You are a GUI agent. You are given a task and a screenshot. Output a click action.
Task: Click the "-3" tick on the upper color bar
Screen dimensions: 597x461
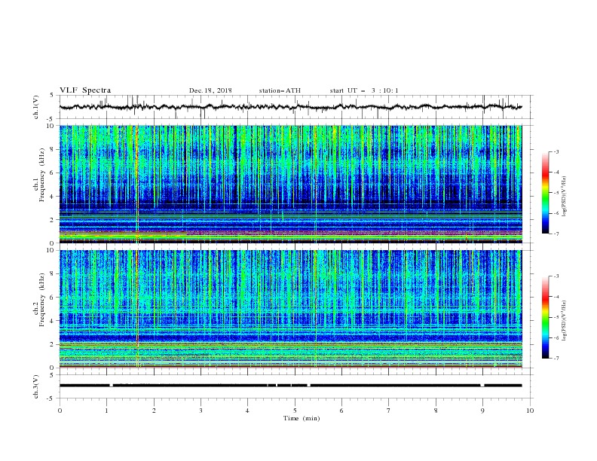[x=556, y=151]
